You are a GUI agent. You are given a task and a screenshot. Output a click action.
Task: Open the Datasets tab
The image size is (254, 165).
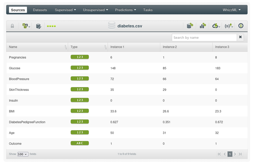point(40,10)
